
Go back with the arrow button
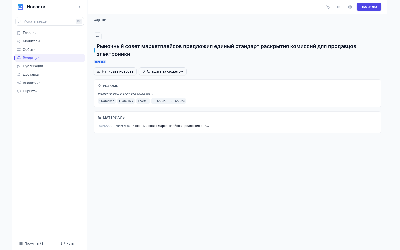98,36
